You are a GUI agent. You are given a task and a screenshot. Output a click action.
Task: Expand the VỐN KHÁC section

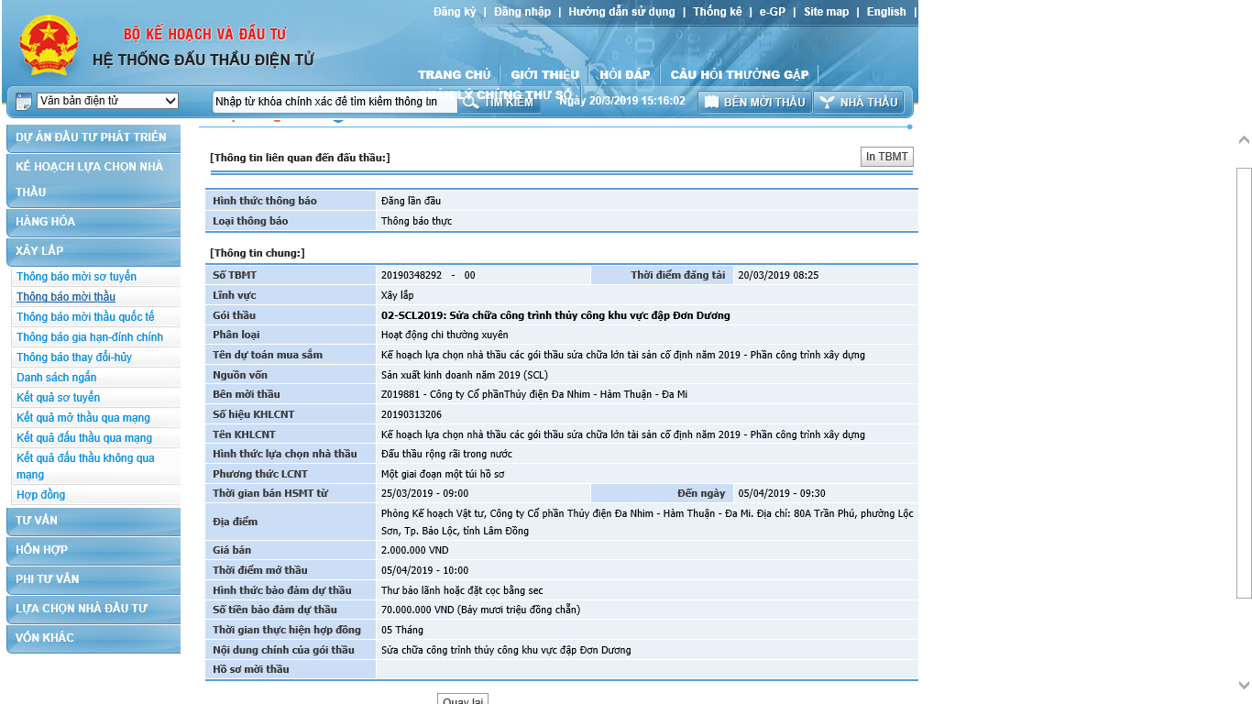[x=93, y=638]
